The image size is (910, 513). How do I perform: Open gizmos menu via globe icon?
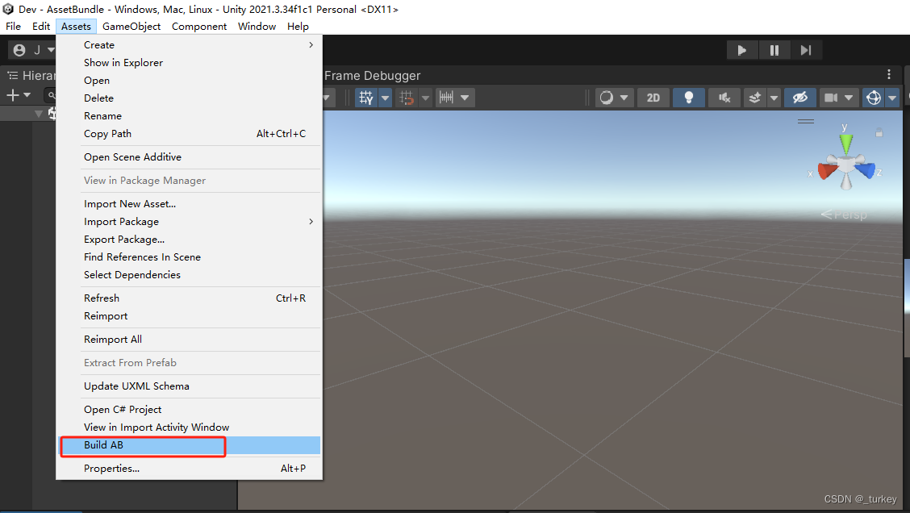[x=872, y=97]
